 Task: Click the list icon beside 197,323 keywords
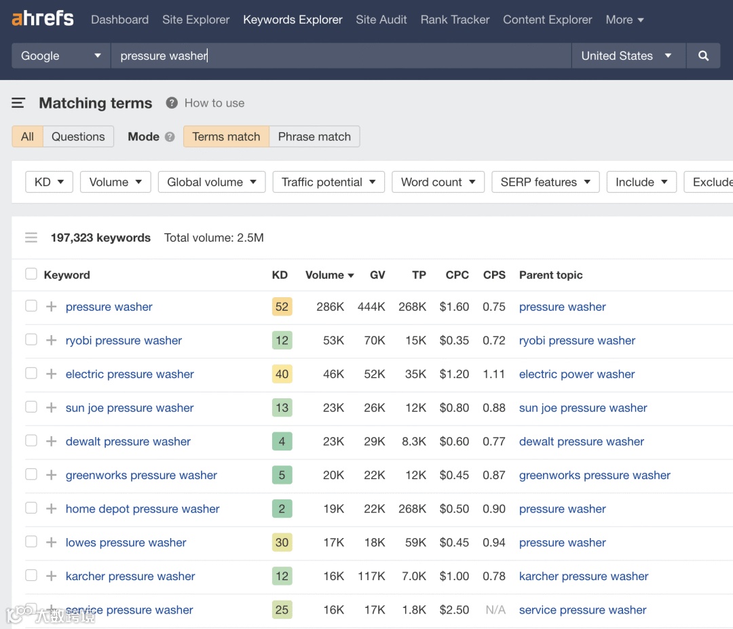coord(31,237)
